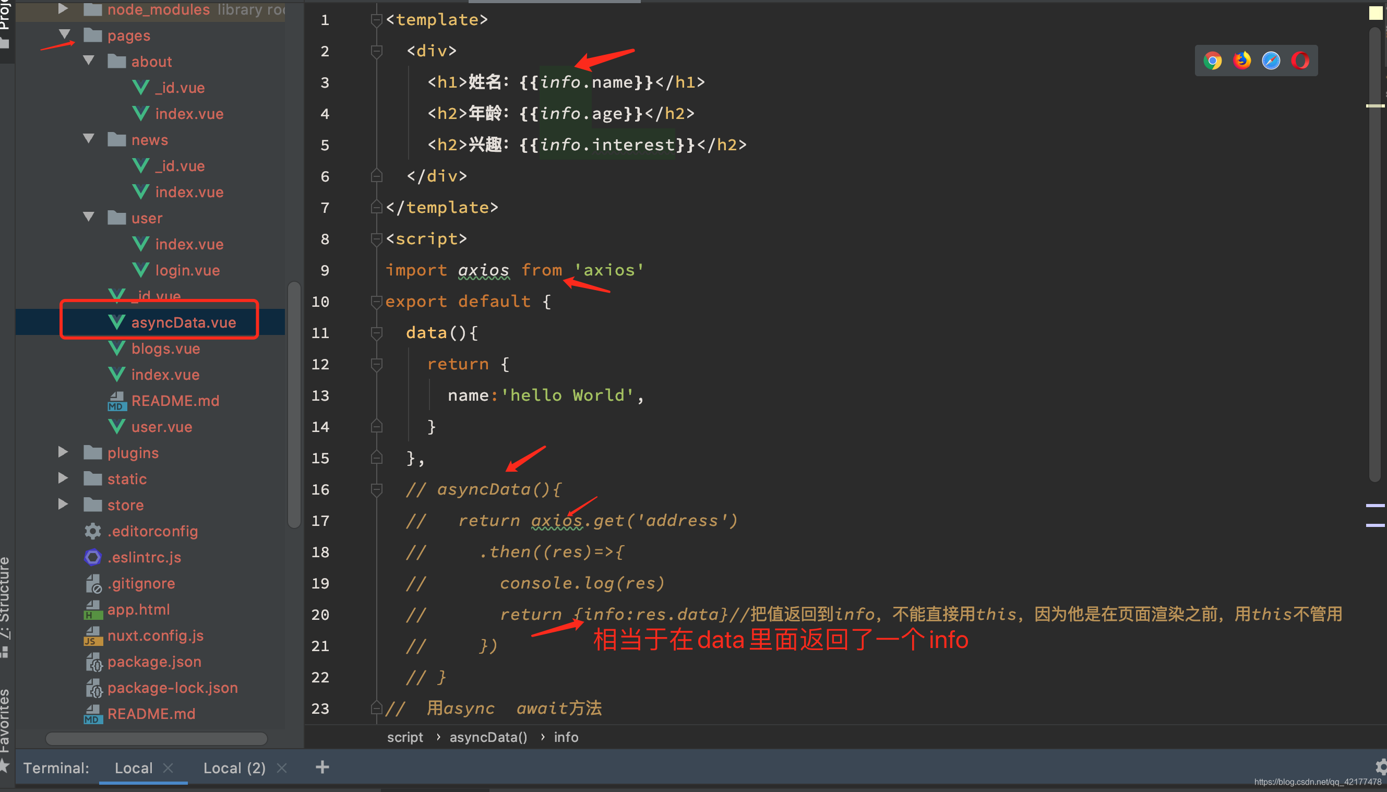Add a new terminal session with plus

[322, 767]
